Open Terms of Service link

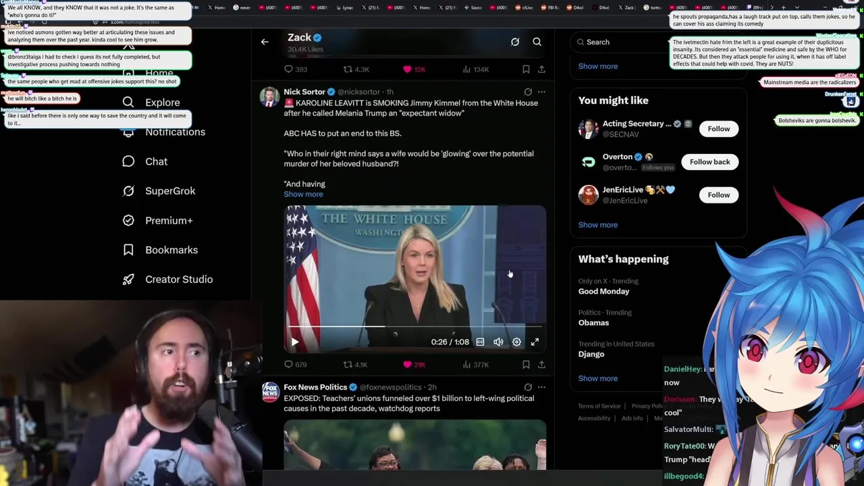599,406
